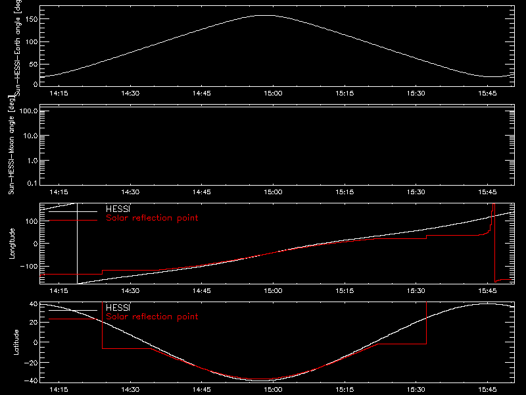Click the "-20" tick on Latitude plot
This screenshot has width=526, height=395.
click(31, 363)
